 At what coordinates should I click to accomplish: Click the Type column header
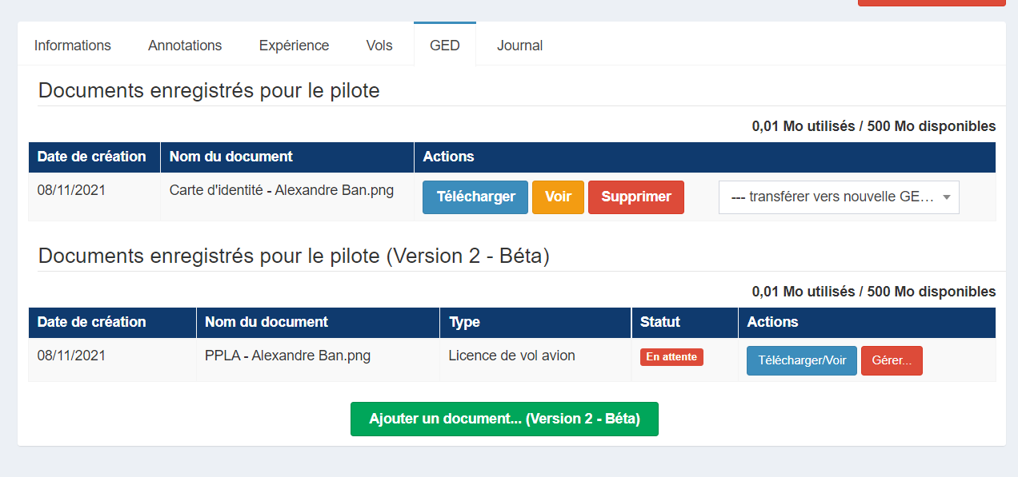pos(464,322)
